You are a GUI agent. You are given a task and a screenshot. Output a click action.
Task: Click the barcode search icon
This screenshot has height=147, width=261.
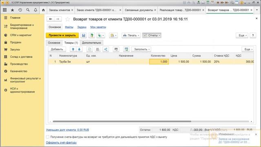click(116, 49)
